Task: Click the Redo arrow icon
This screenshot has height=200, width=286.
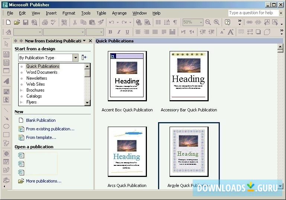Action: (124, 22)
